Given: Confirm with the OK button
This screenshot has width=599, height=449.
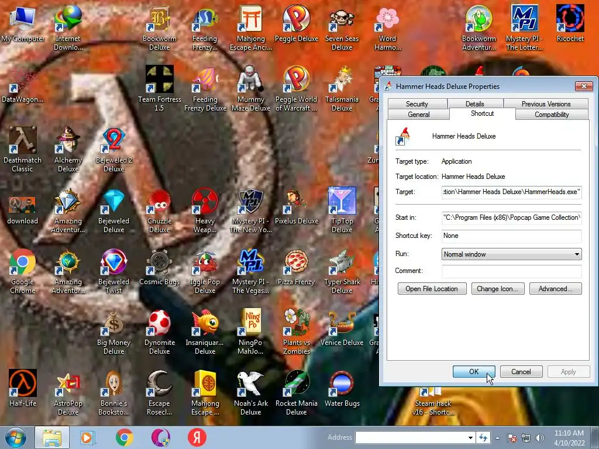Looking at the screenshot, I should (x=474, y=371).
